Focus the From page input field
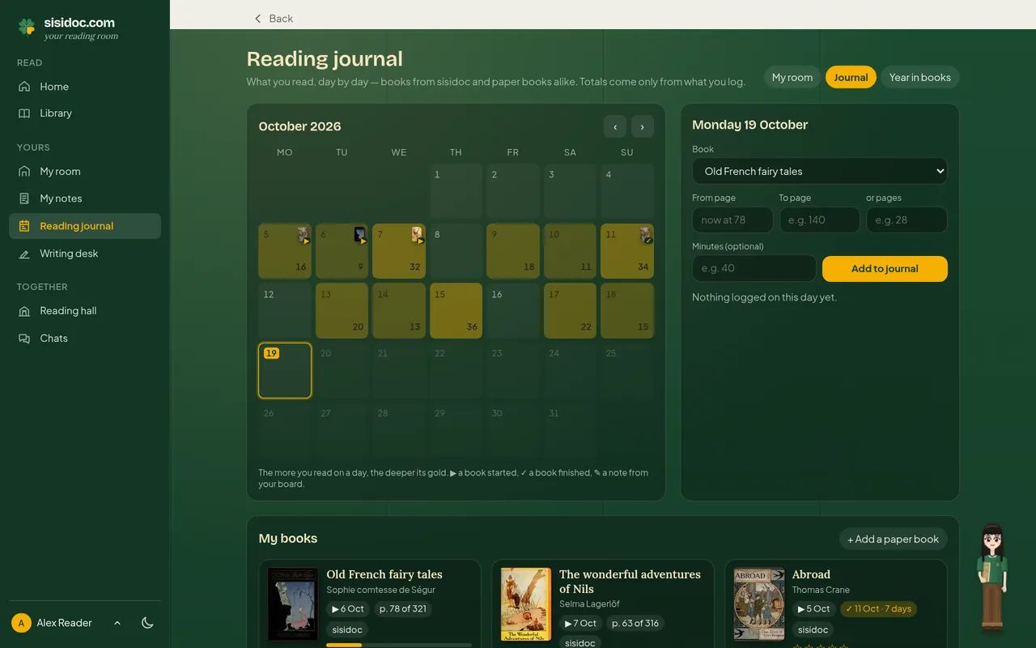 click(x=733, y=220)
